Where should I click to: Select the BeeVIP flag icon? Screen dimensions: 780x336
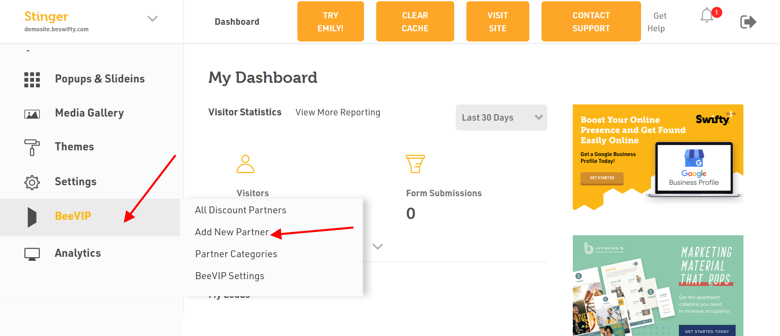[32, 217]
